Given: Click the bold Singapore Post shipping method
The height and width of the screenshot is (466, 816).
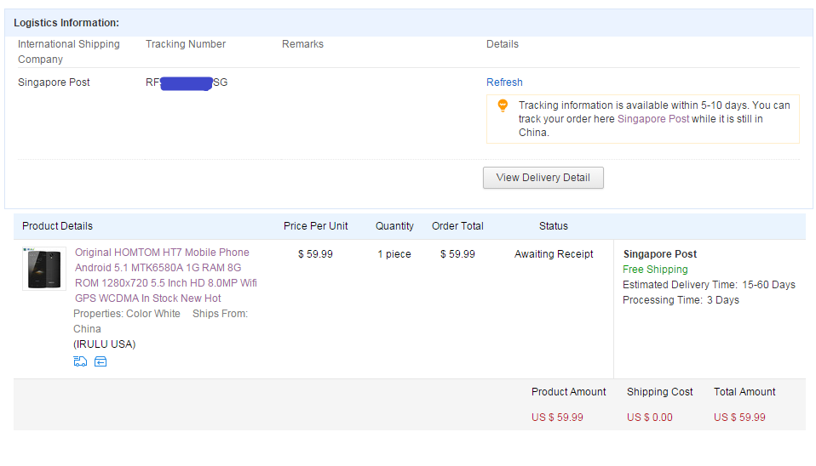Looking at the screenshot, I should click(660, 254).
